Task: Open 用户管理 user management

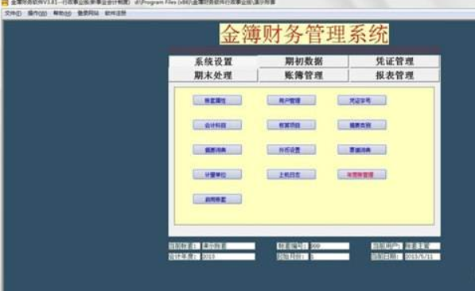Action: (291, 100)
